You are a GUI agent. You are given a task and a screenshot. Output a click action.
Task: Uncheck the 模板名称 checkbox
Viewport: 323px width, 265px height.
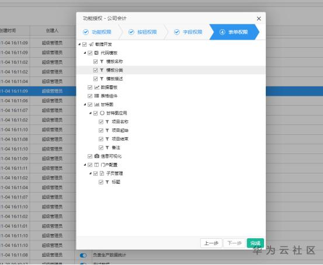[95, 61]
